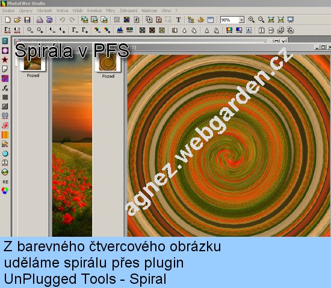Viewport: 331px width, 288px height.
Task: Open the fx filter icon in left sidebar
Action: [5, 88]
